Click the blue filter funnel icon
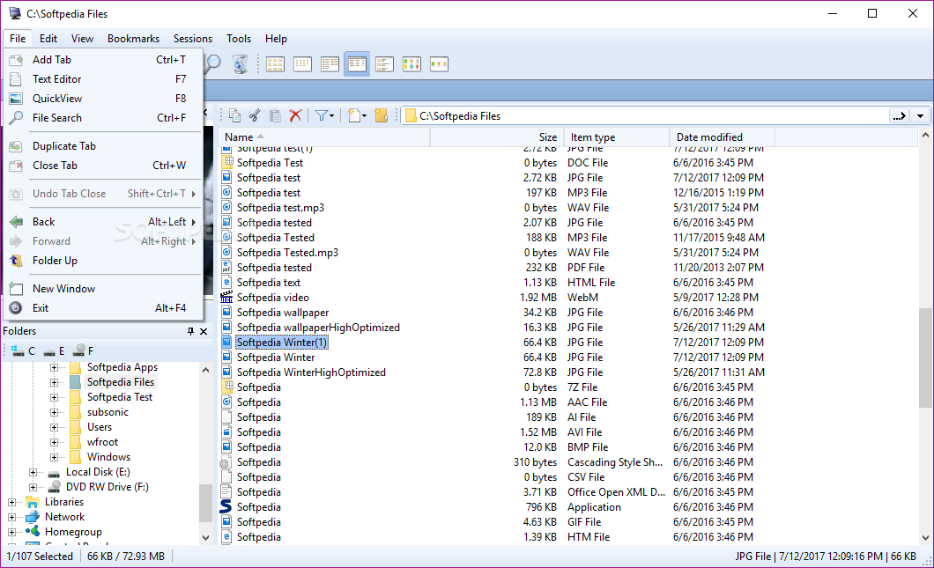 click(x=321, y=115)
